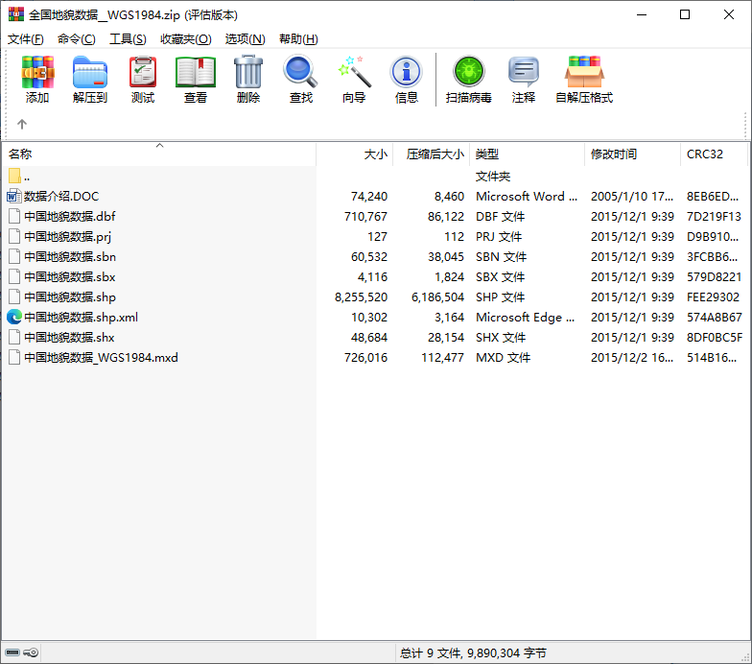This screenshot has height=664, width=752.
Task: Click packed size value 6,186,504
Action: coord(437,297)
